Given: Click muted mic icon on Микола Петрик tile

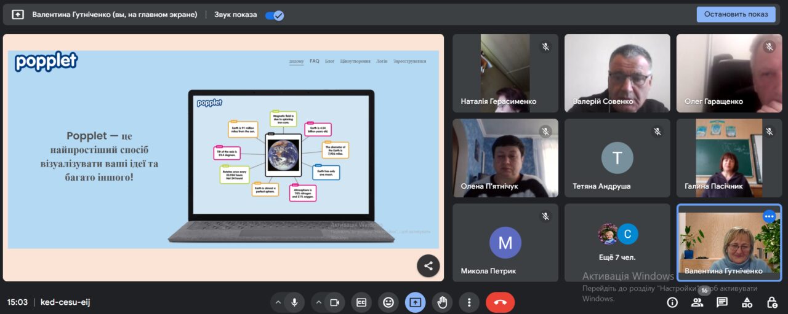Looking at the screenshot, I should click(x=545, y=216).
